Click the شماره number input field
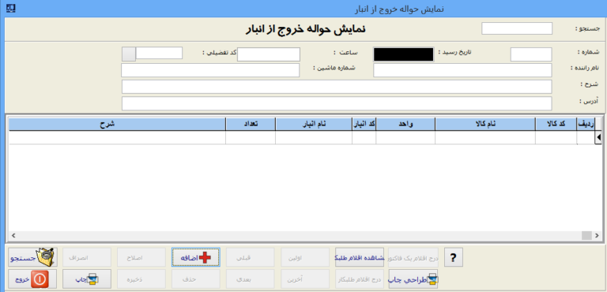 (x=531, y=54)
